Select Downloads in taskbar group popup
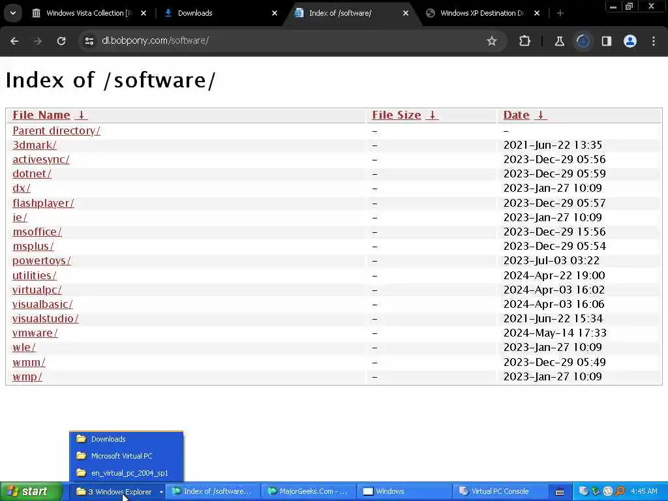 click(x=126, y=439)
